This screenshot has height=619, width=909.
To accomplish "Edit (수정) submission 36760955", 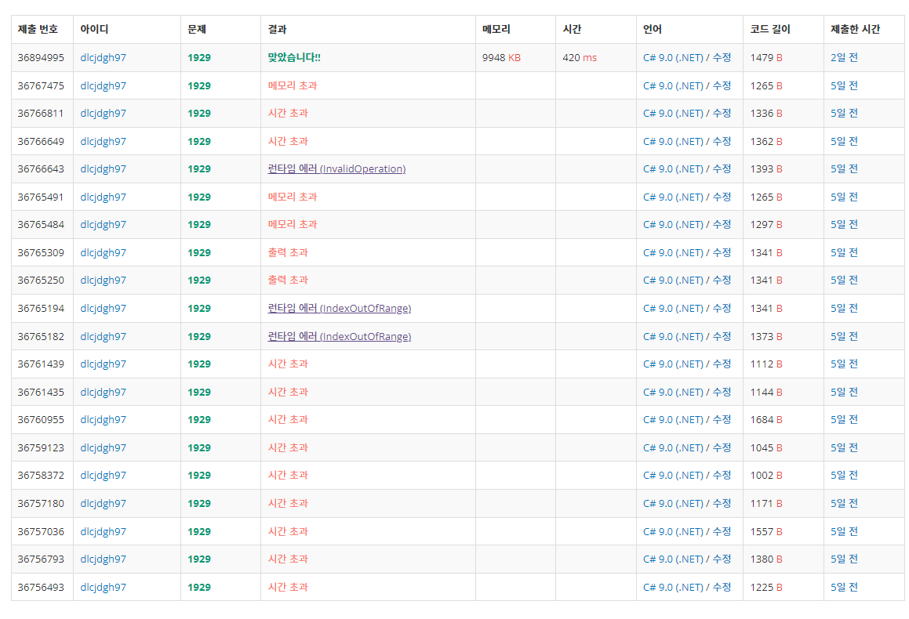I will pos(722,419).
